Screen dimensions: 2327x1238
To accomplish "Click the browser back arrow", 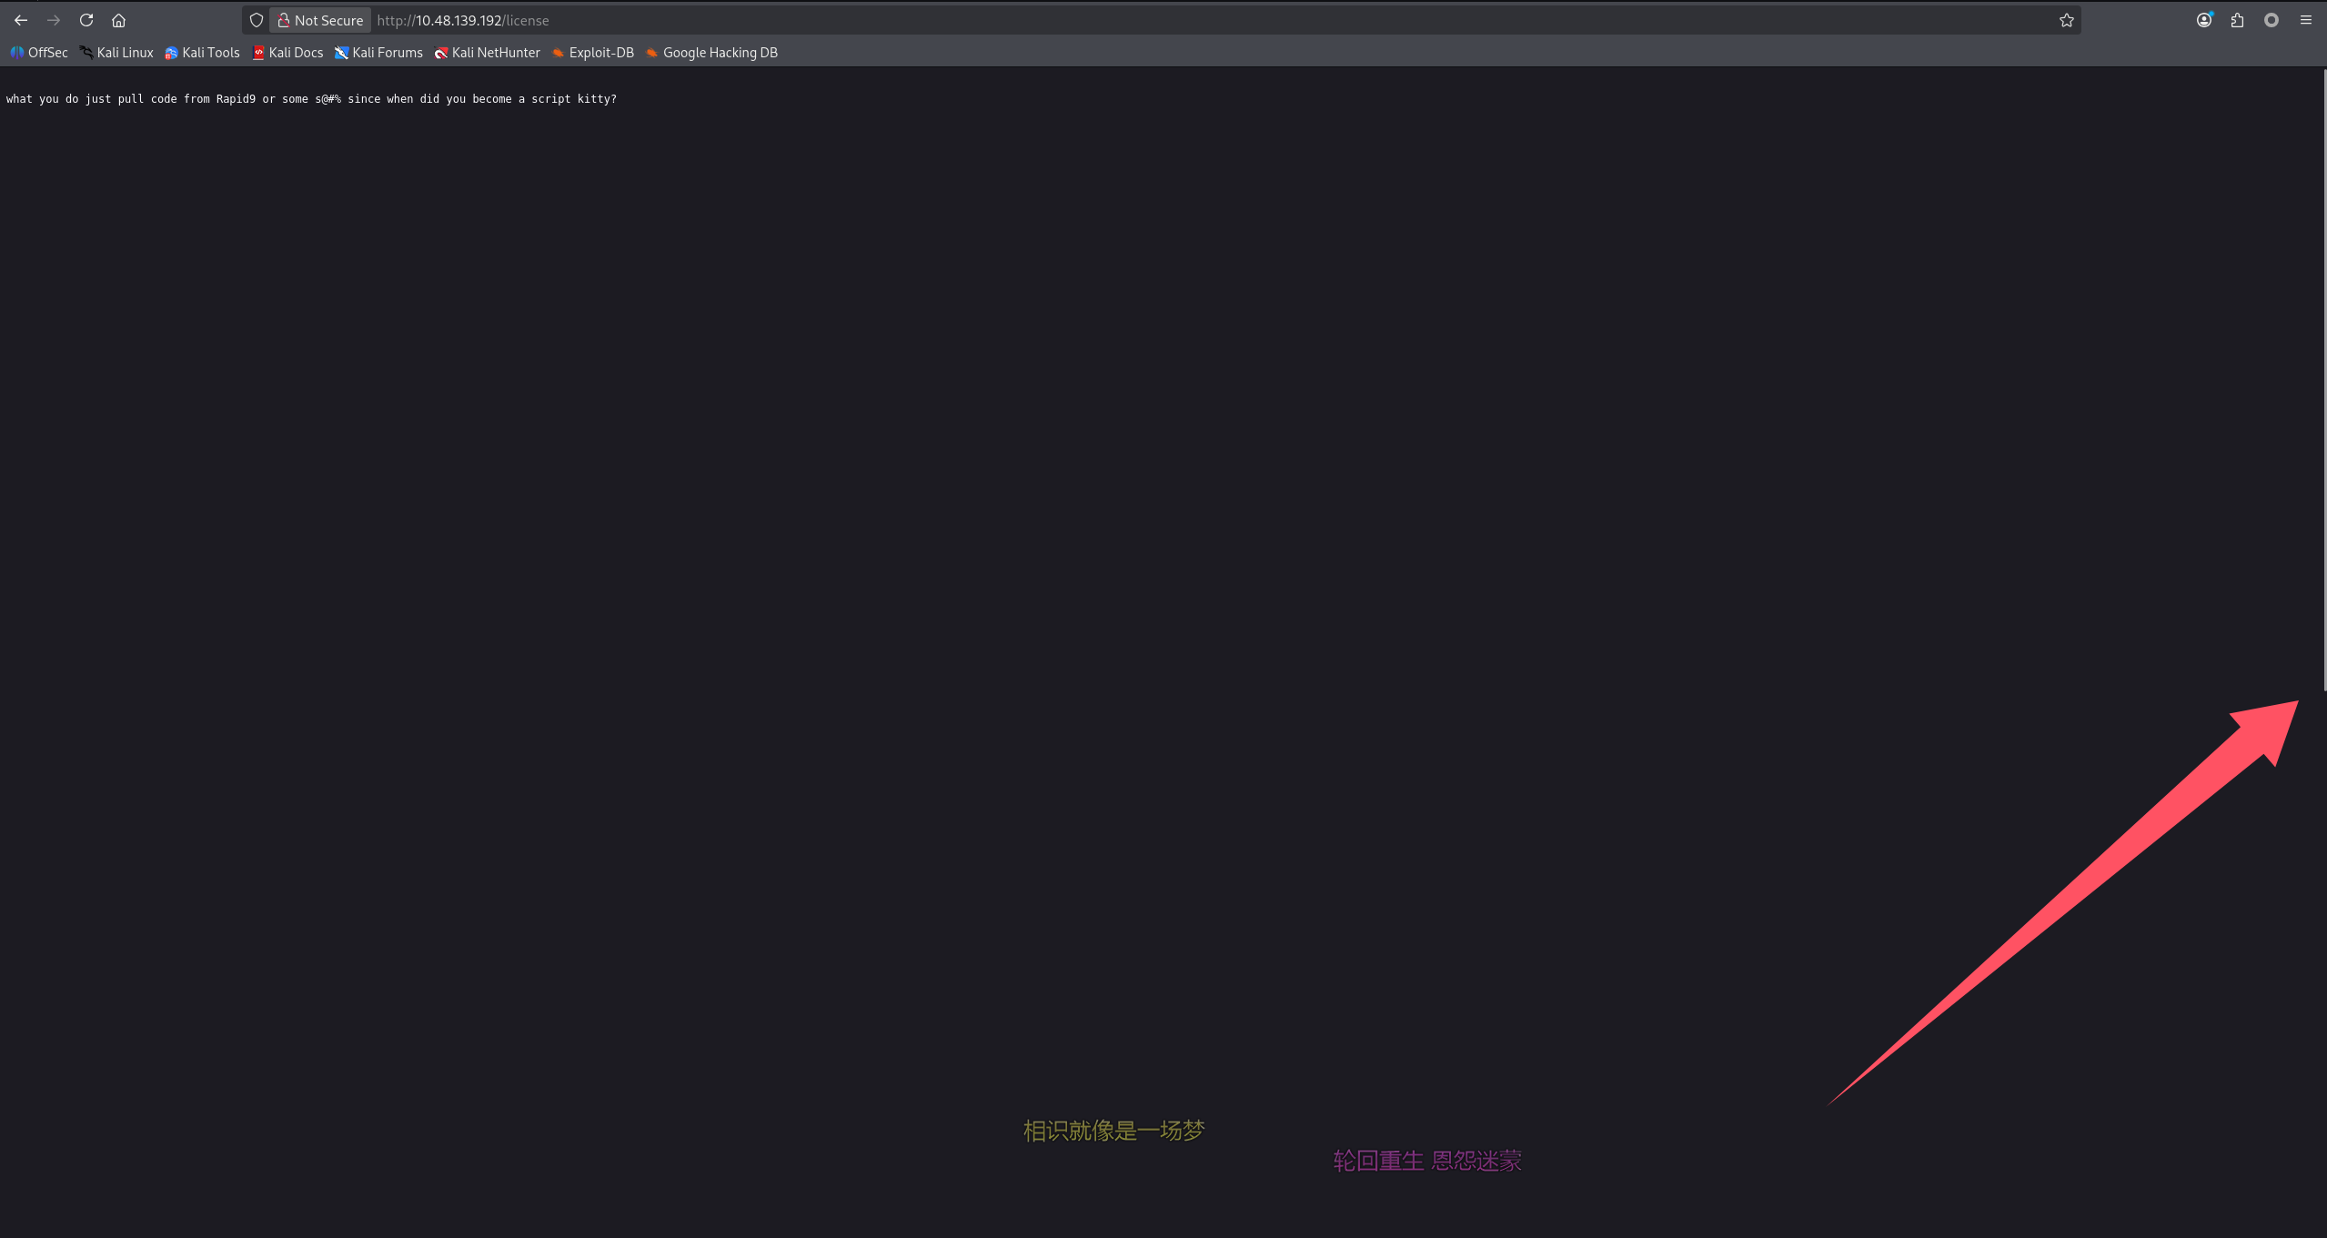I will pos(21,20).
